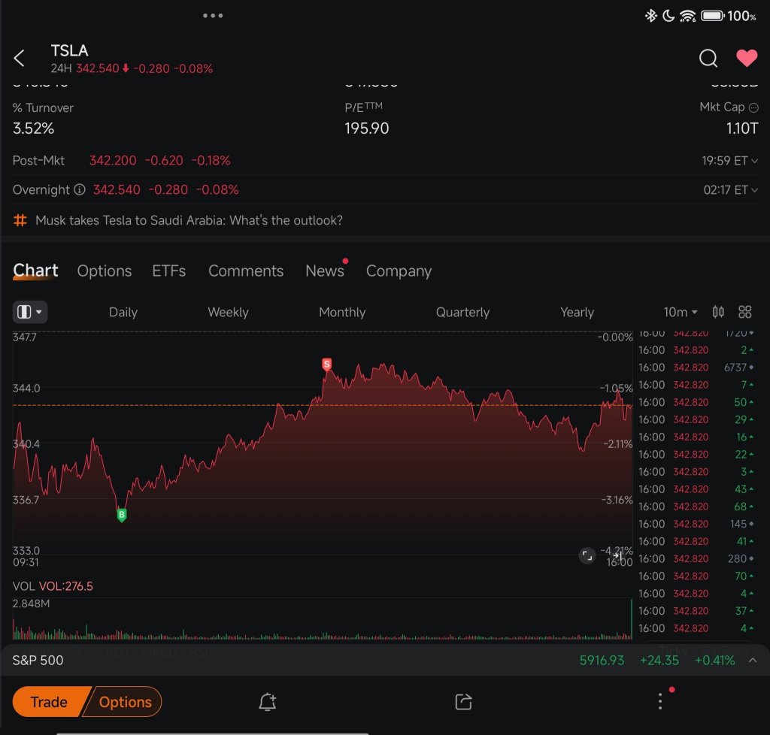Add a price alert with bell icon
The width and height of the screenshot is (770, 735).
point(267,702)
